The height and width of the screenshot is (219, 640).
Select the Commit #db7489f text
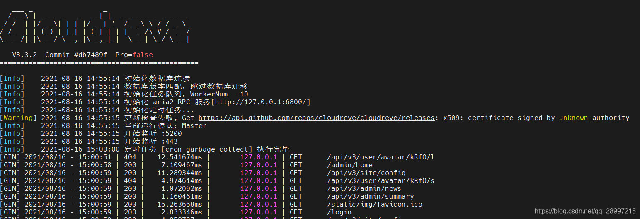pyautogui.click(x=76, y=55)
